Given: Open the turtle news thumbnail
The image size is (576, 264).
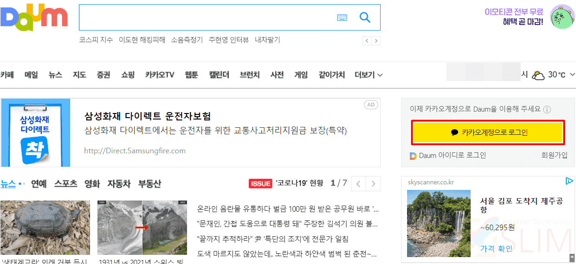Looking at the screenshot, I should pyautogui.click(x=45, y=227).
